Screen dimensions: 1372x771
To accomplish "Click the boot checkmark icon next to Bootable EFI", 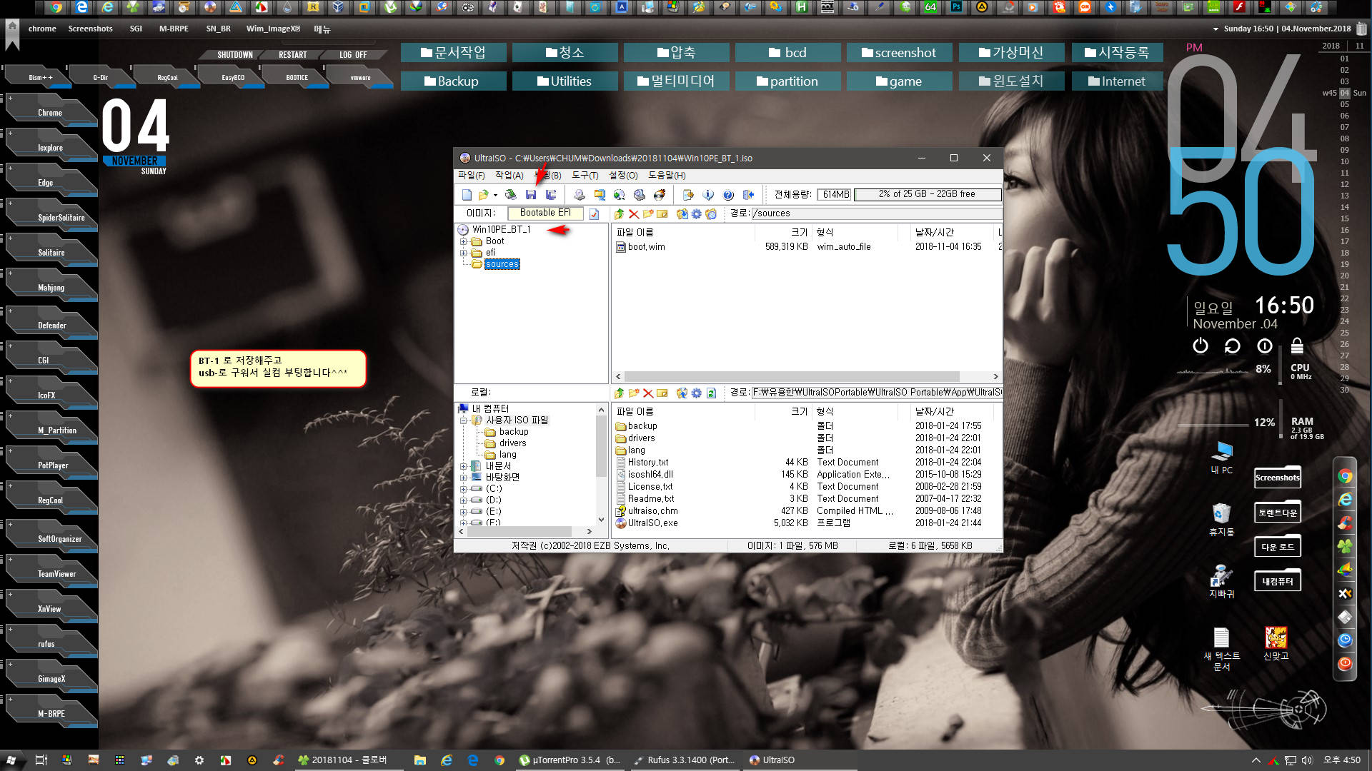I will coord(594,213).
